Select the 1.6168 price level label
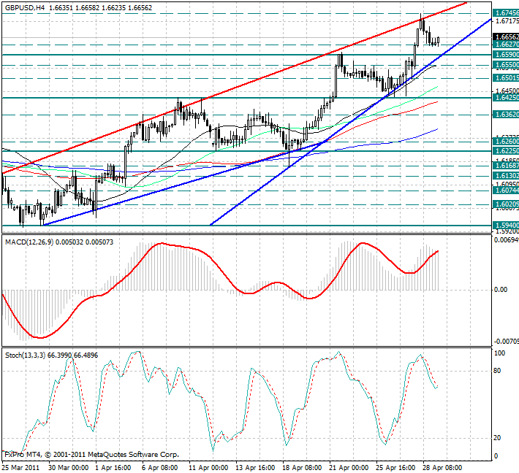The width and height of the screenshot is (519, 473). pyautogui.click(x=506, y=166)
